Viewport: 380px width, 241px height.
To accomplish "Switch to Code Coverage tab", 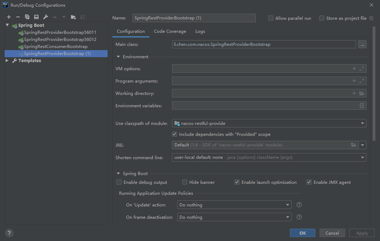I will 170,31.
